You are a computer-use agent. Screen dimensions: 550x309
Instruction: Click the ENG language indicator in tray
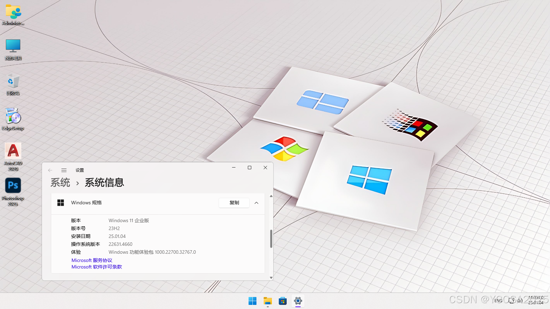pyautogui.click(x=498, y=301)
